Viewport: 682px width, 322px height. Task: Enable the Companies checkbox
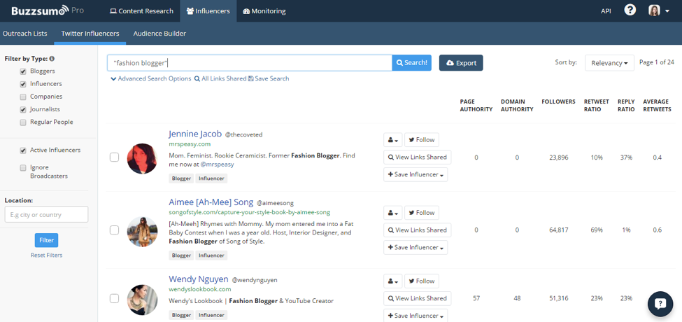(x=23, y=97)
